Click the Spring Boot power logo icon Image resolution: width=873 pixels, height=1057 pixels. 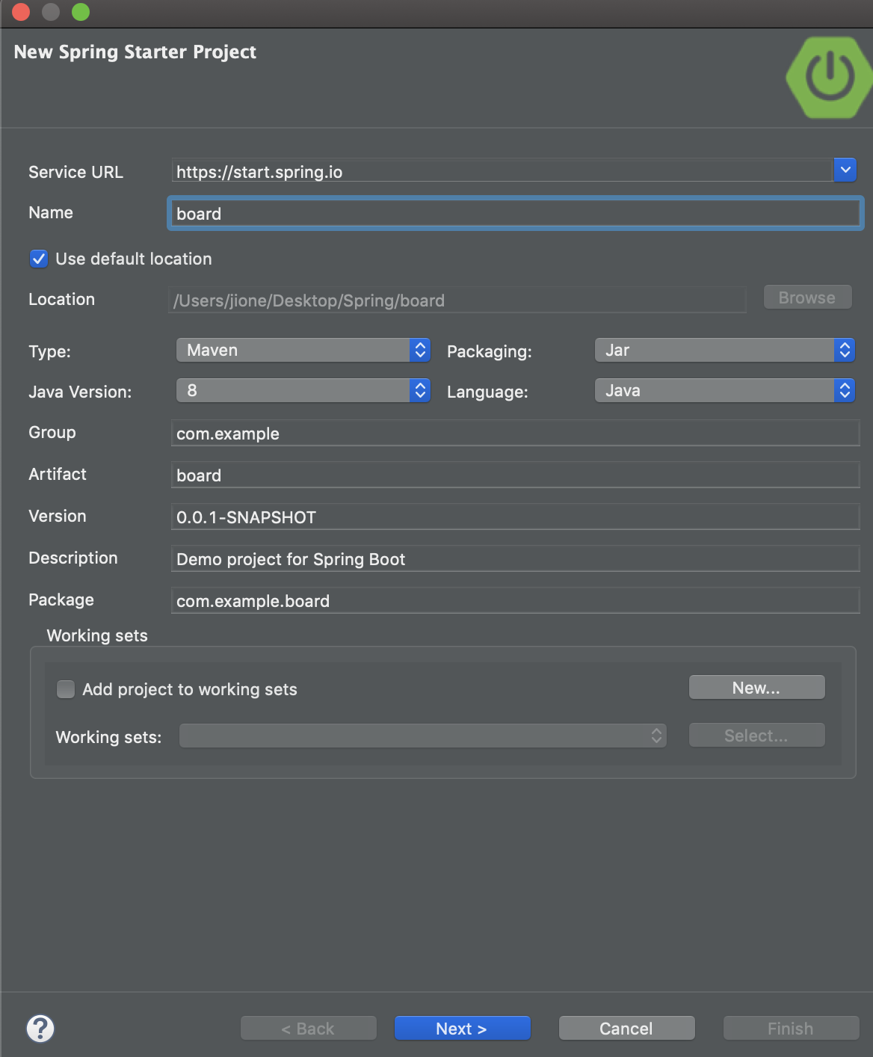tap(830, 77)
